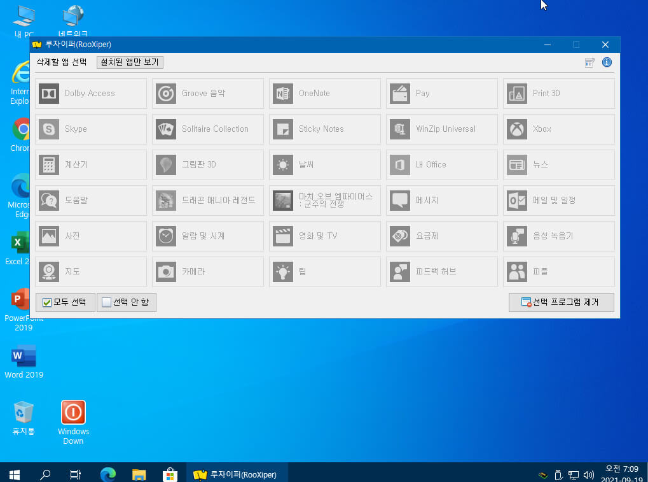Viewport: 648px width, 482px height.
Task: Open the list view icon beside info
Action: click(x=589, y=62)
